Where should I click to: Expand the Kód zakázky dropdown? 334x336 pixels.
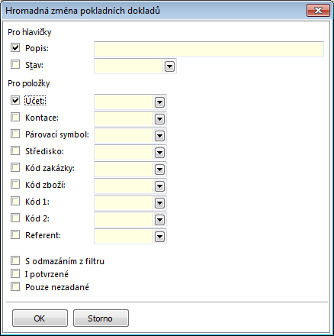(159, 170)
